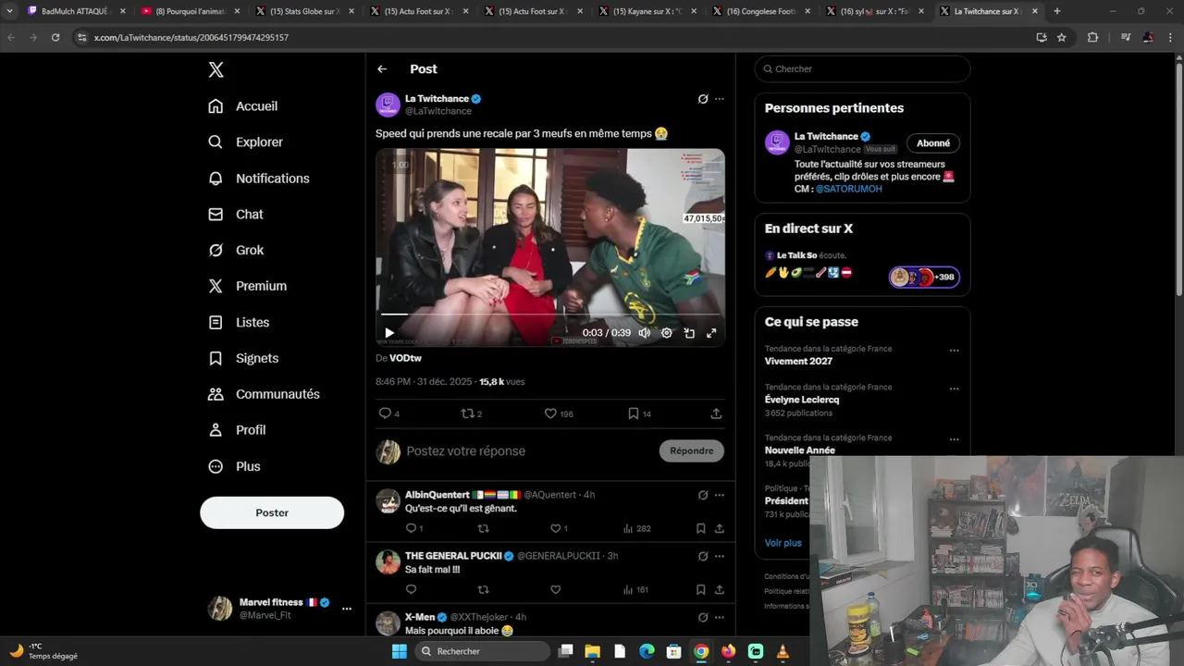Open options for Évelyne Leclercq trend
The height and width of the screenshot is (666, 1184).
coord(954,388)
